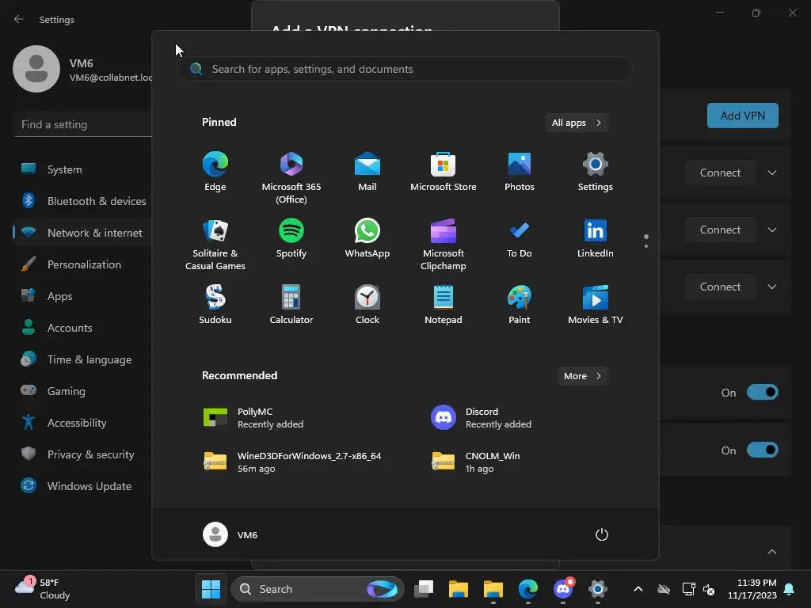Go to Gaming settings
The height and width of the screenshot is (608, 811).
[x=82, y=391]
